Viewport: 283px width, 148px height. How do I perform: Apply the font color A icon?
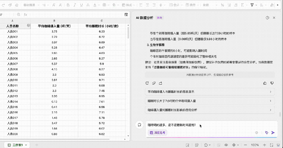pos(95,5)
